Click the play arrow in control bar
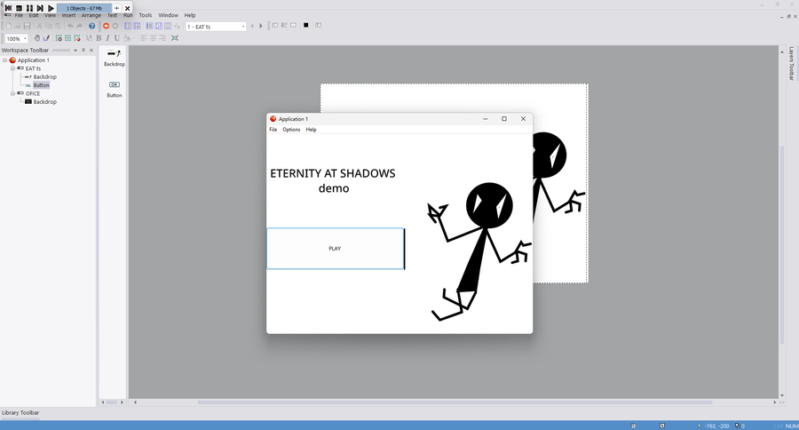This screenshot has height=430, width=799. coord(51,8)
